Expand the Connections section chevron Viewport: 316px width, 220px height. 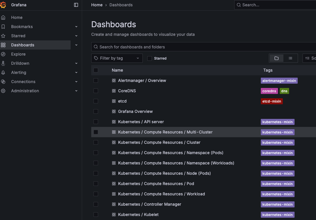(76, 82)
